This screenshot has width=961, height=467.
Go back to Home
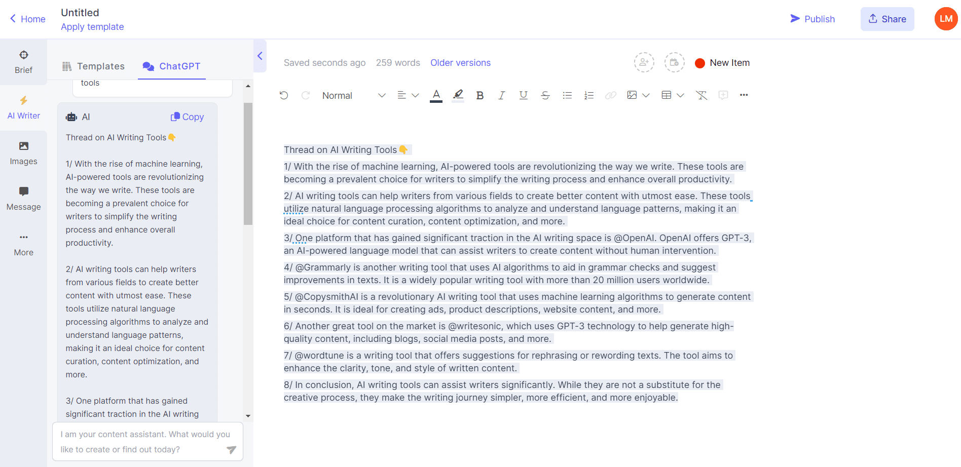27,19
